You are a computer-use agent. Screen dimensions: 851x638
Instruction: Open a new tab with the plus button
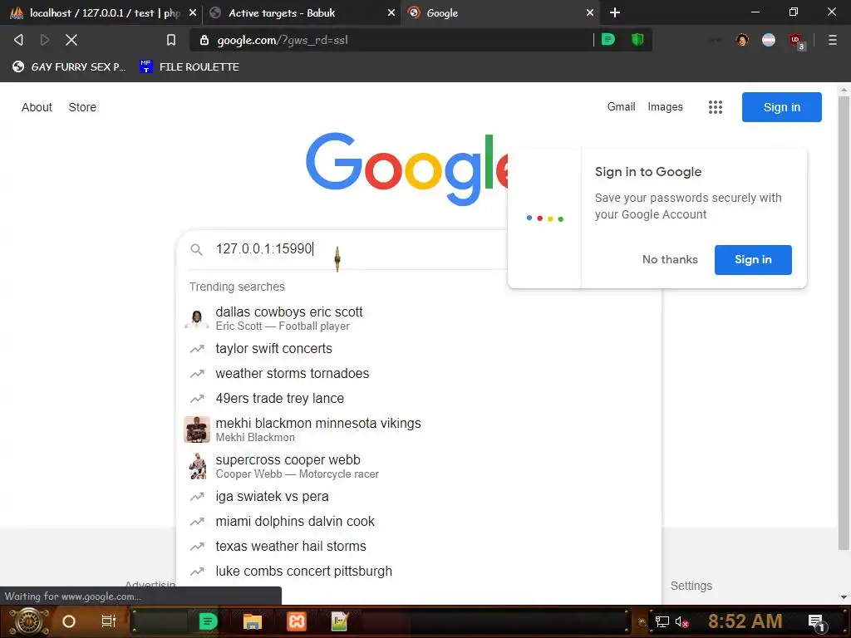[614, 12]
